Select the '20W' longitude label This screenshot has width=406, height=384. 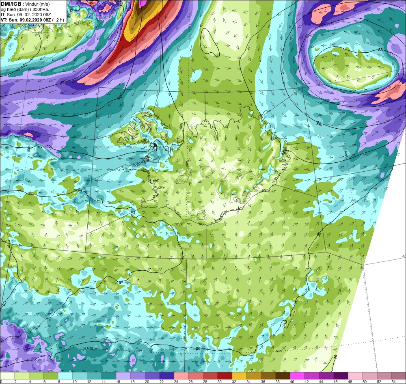point(187,164)
